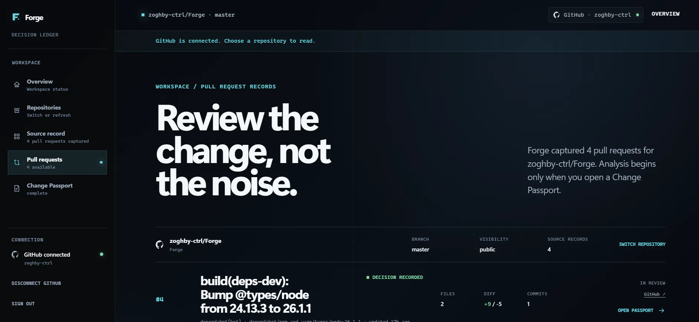Click the Change Passport document icon

click(x=17, y=189)
